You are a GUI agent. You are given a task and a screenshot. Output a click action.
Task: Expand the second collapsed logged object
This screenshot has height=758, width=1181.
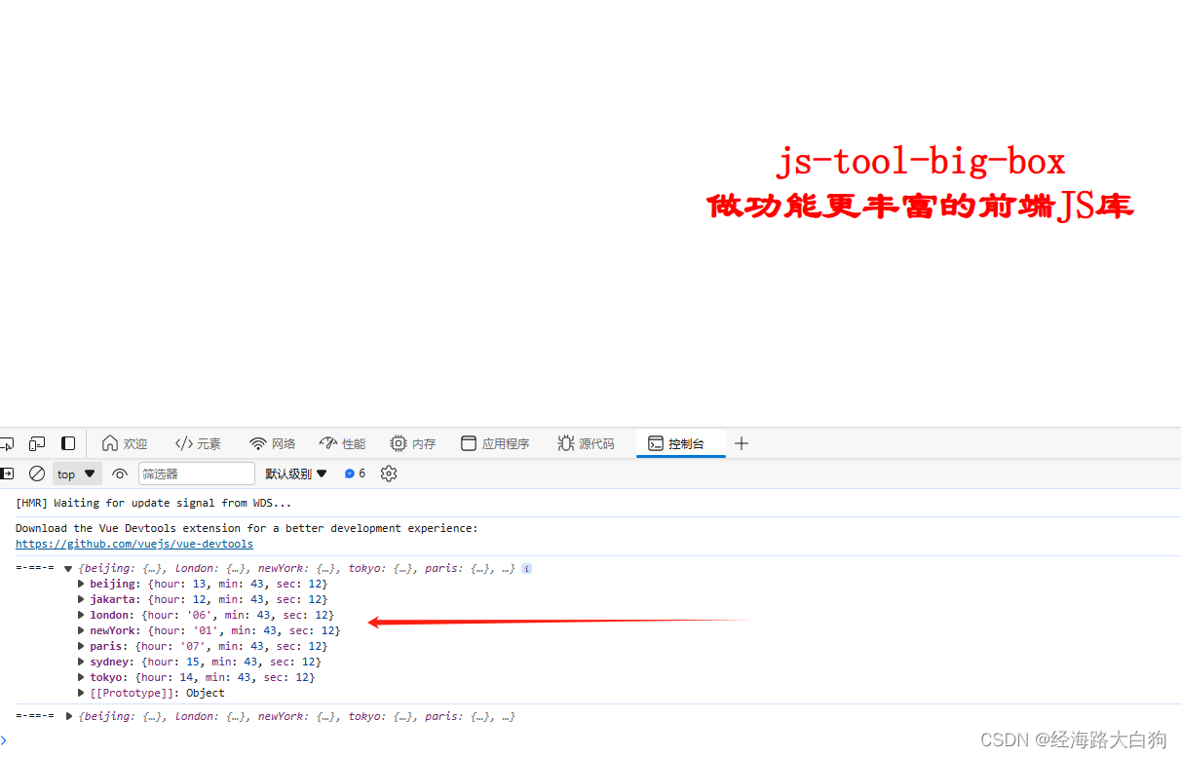click(x=69, y=716)
